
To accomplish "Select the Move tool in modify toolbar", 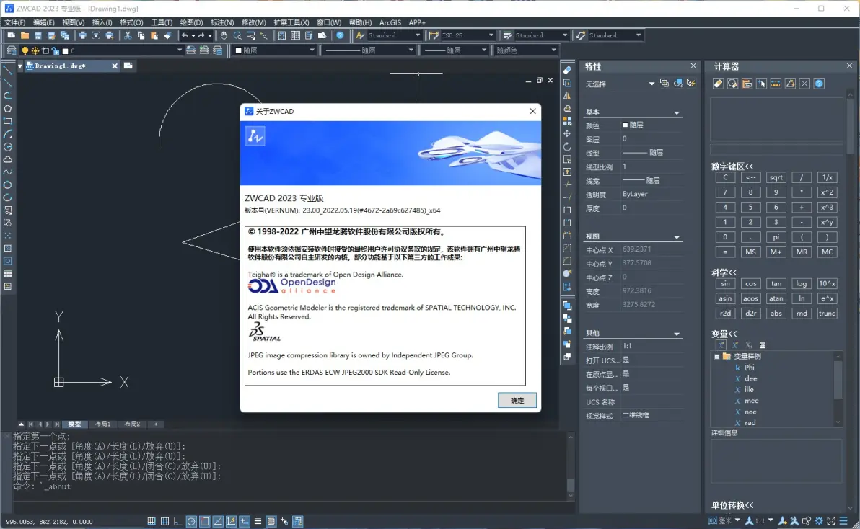I will [567, 133].
